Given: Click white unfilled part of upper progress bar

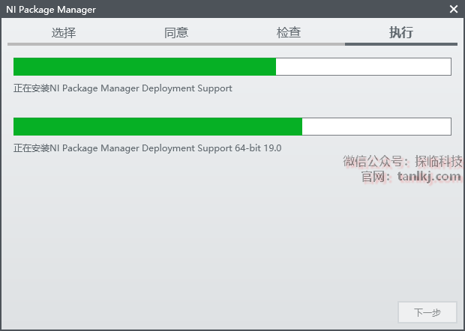Looking at the screenshot, I should coord(363,67).
